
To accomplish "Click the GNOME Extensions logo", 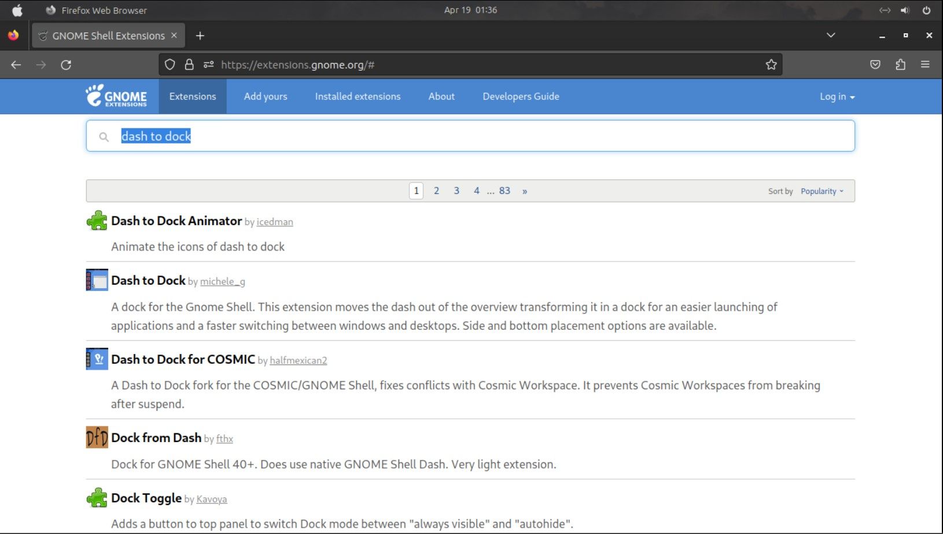I will [x=116, y=96].
